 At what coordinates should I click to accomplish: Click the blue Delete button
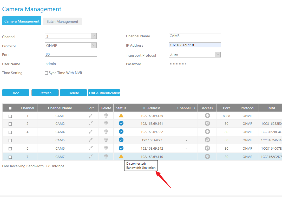[x=73, y=93]
